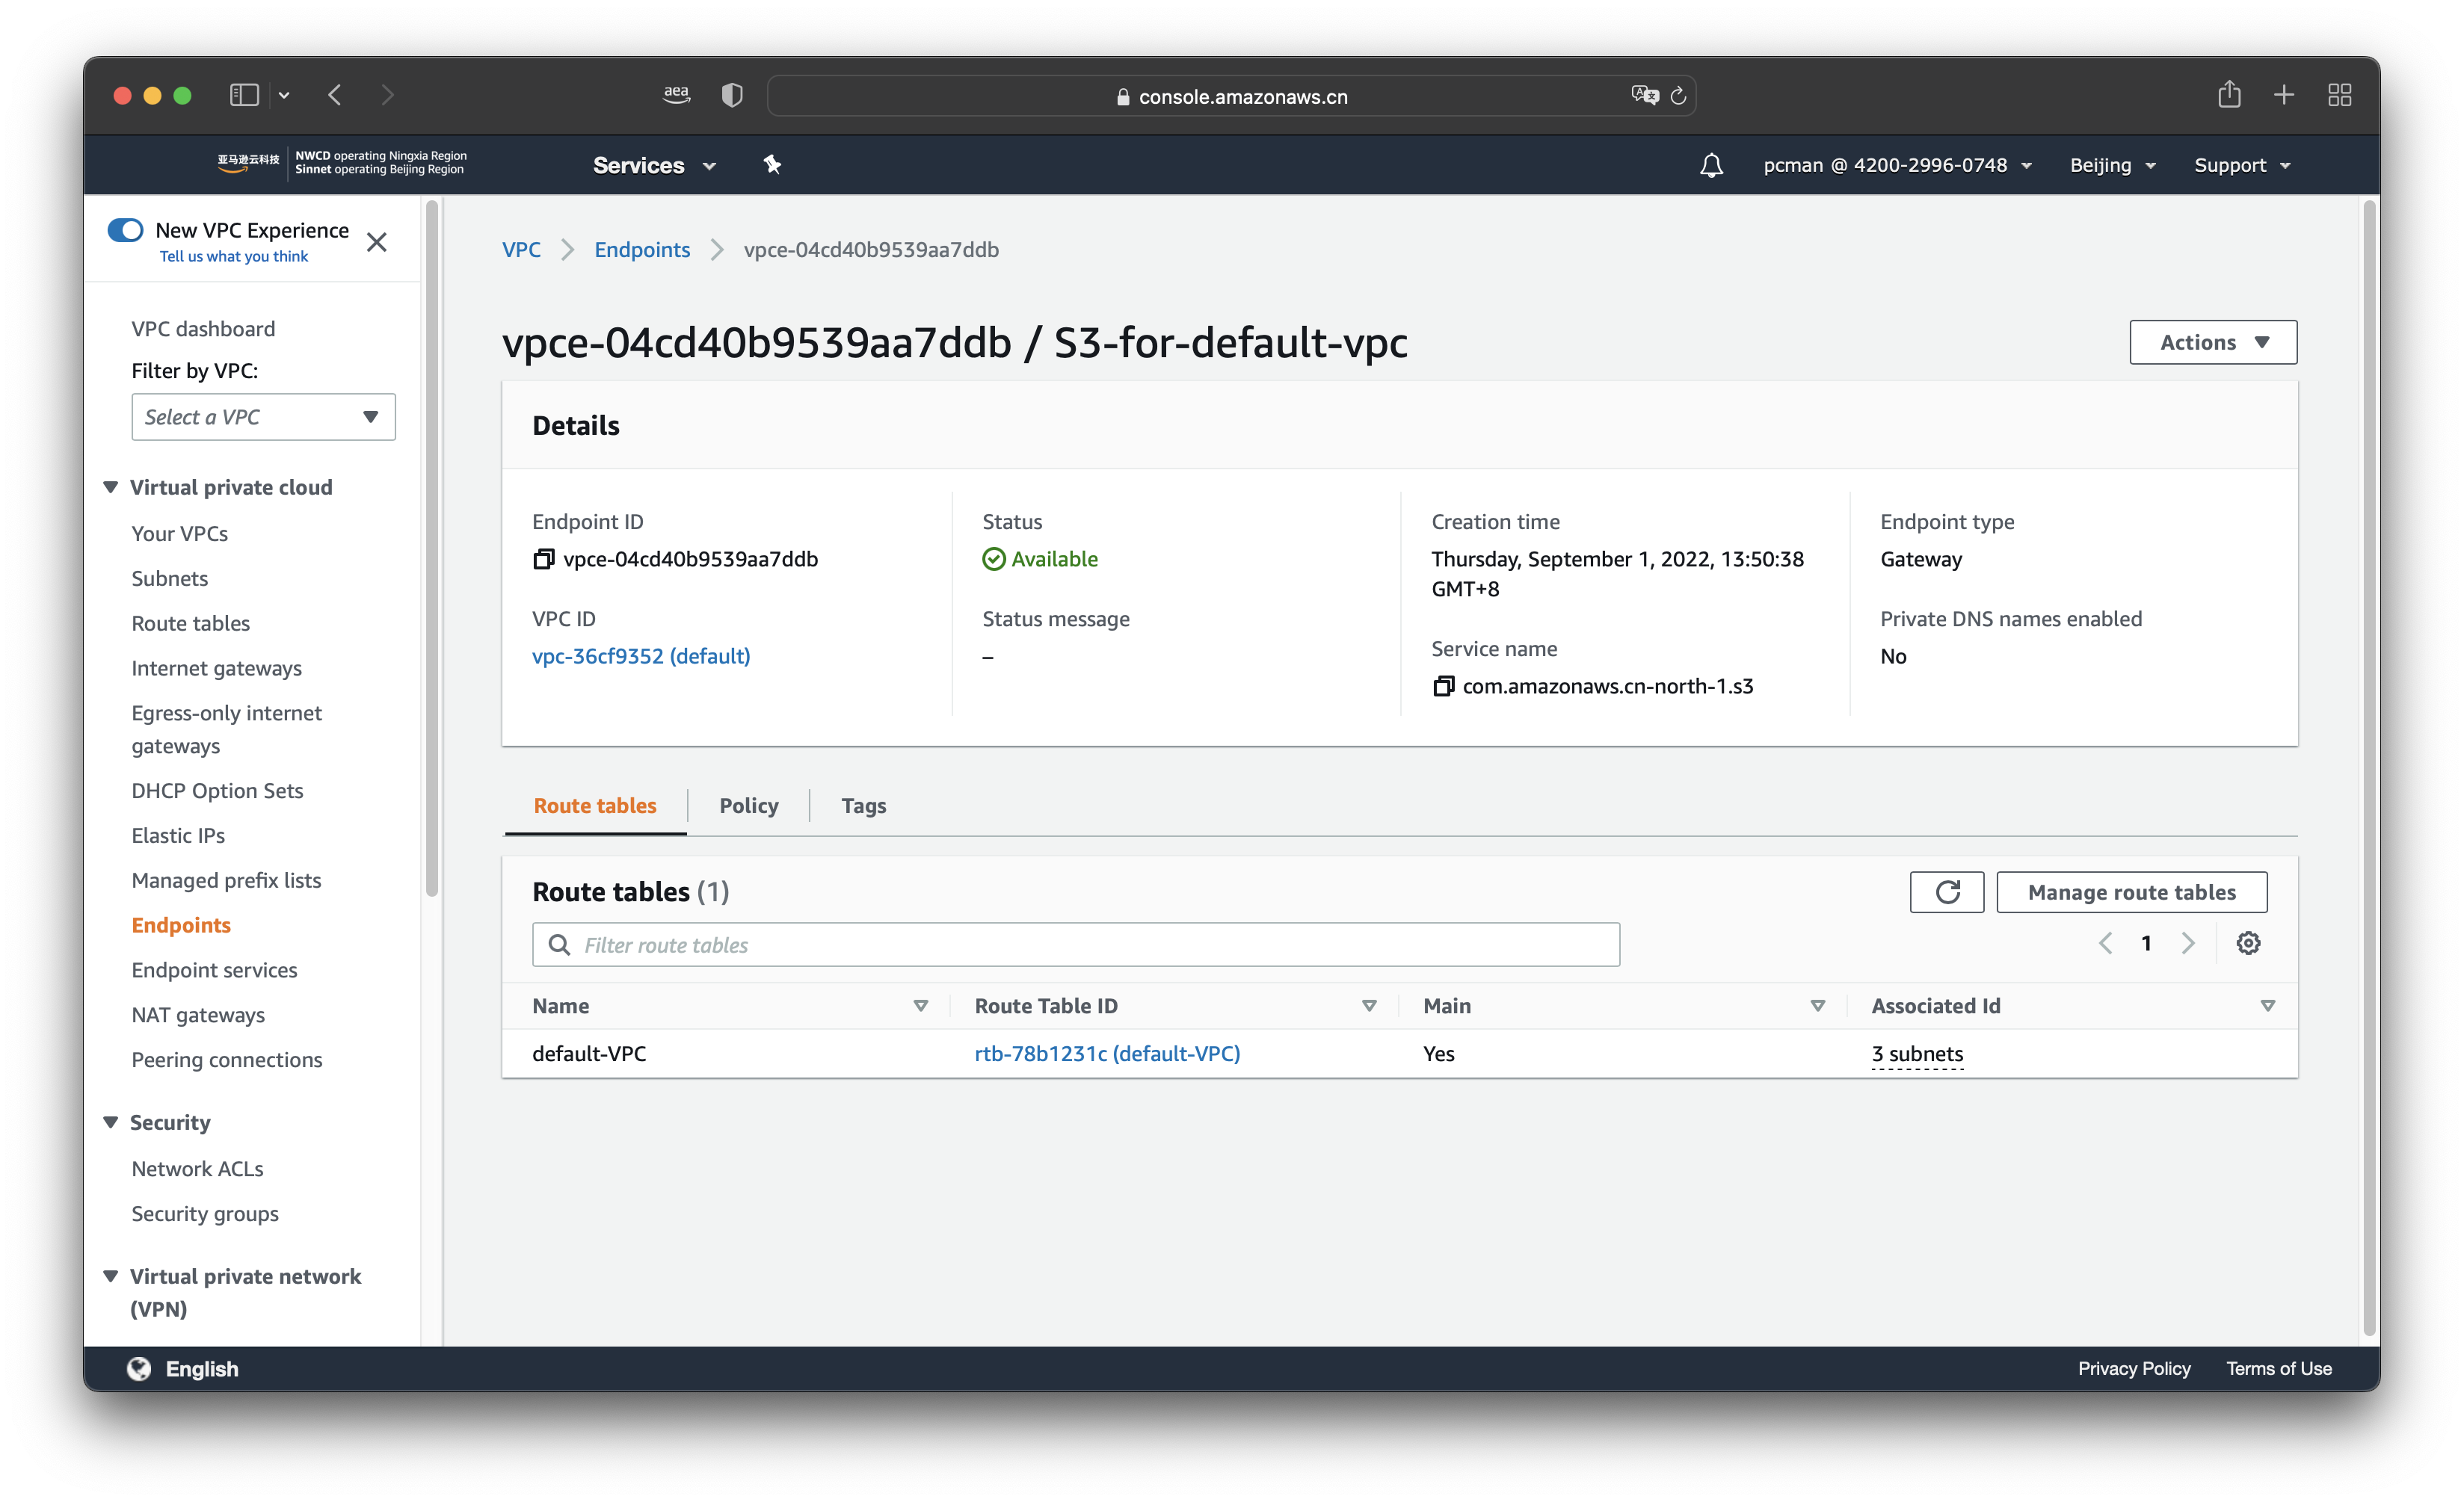Screen dimensions: 2464x1502
Task: Collapse the Virtual private network (VPN) section
Action: coord(111,1276)
